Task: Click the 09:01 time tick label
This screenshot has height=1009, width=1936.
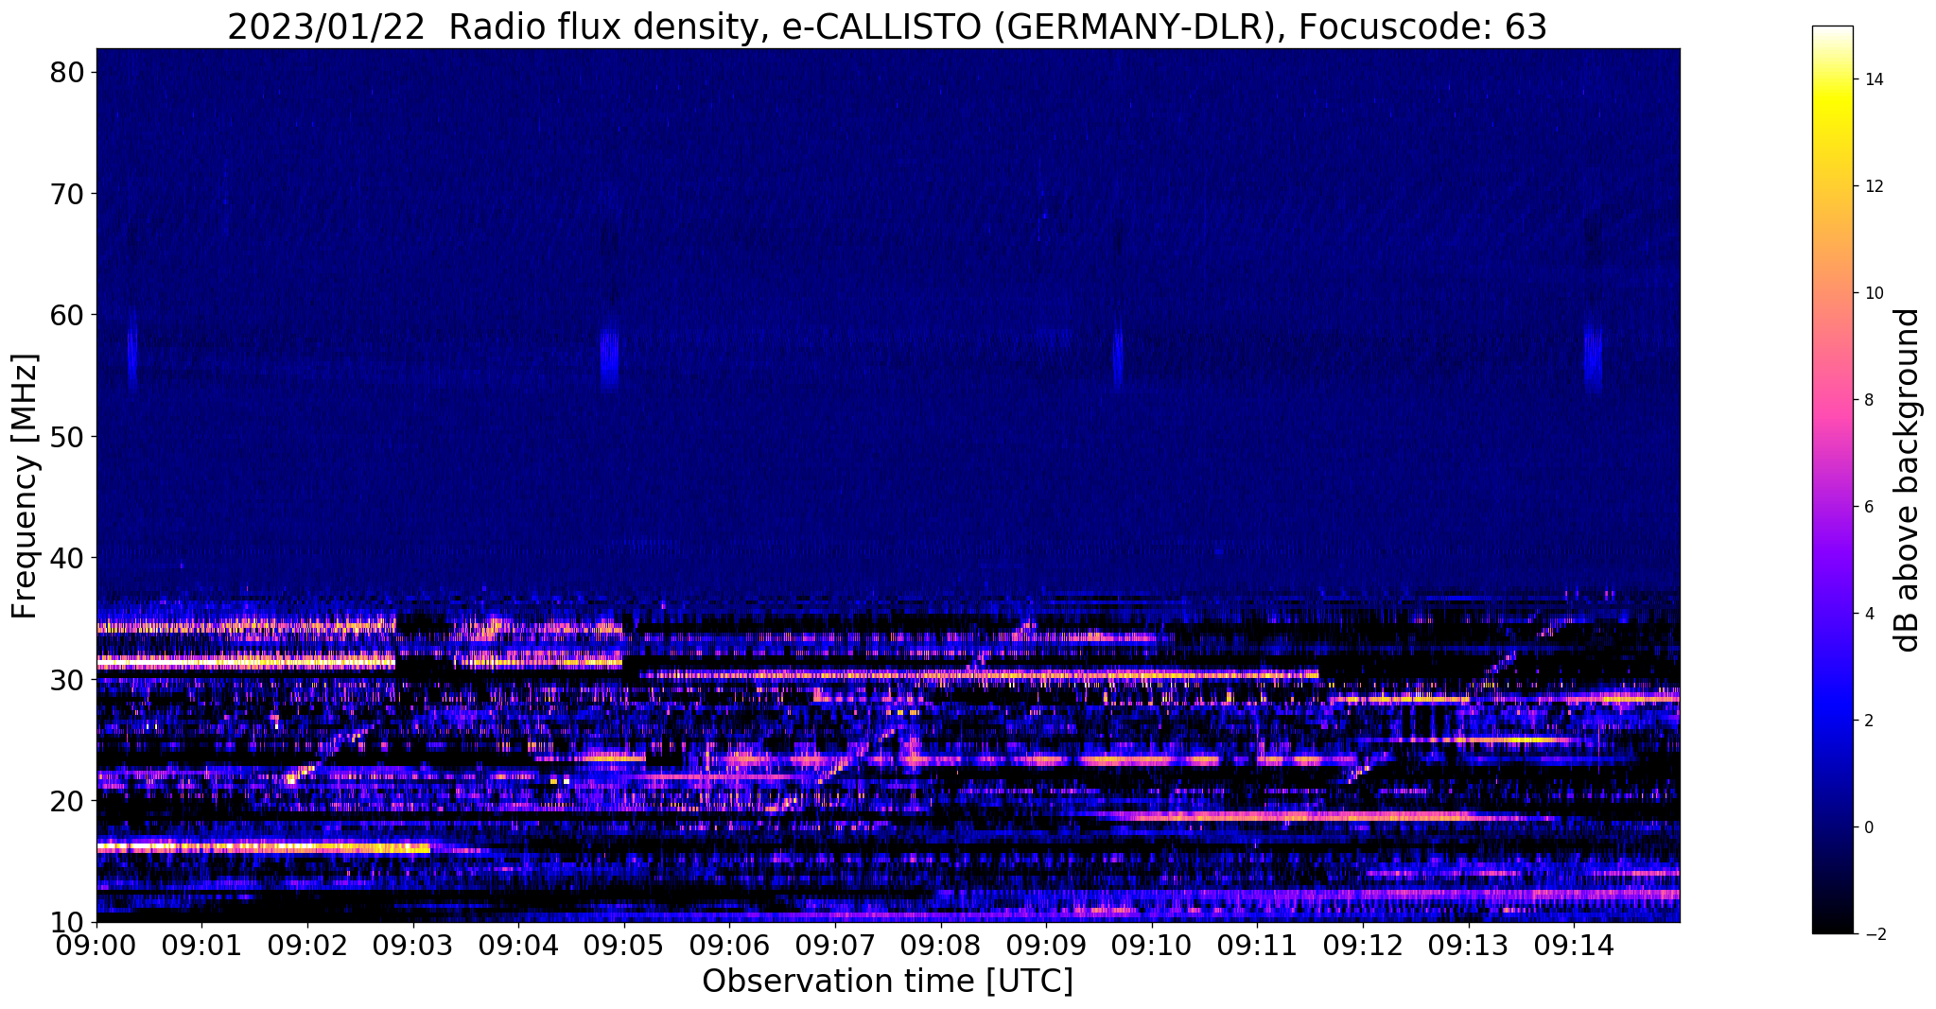Action: click(x=201, y=945)
